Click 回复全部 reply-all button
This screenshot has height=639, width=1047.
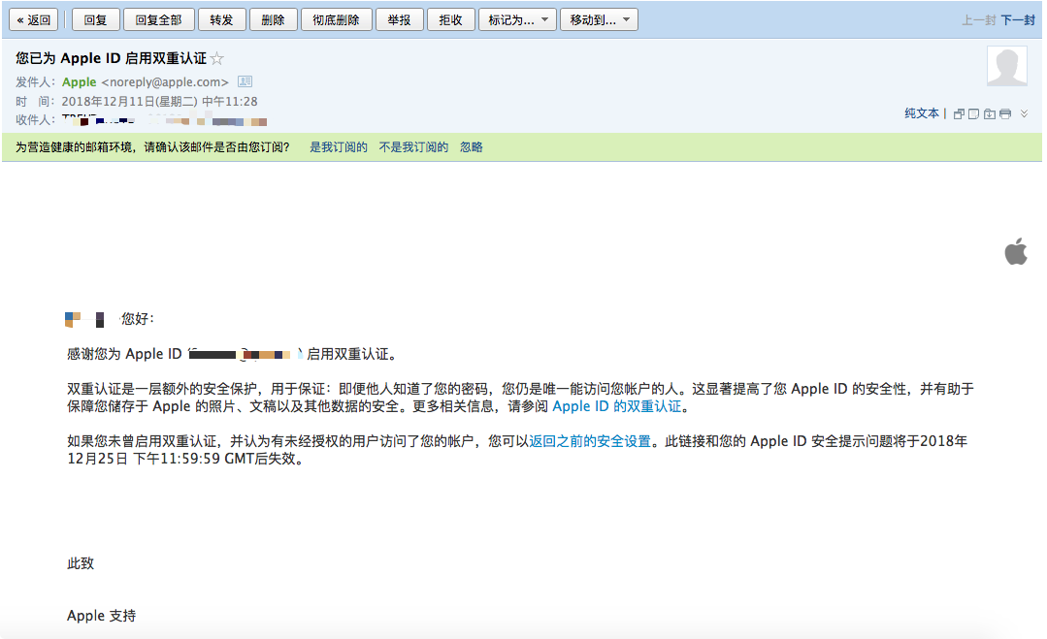coord(159,20)
